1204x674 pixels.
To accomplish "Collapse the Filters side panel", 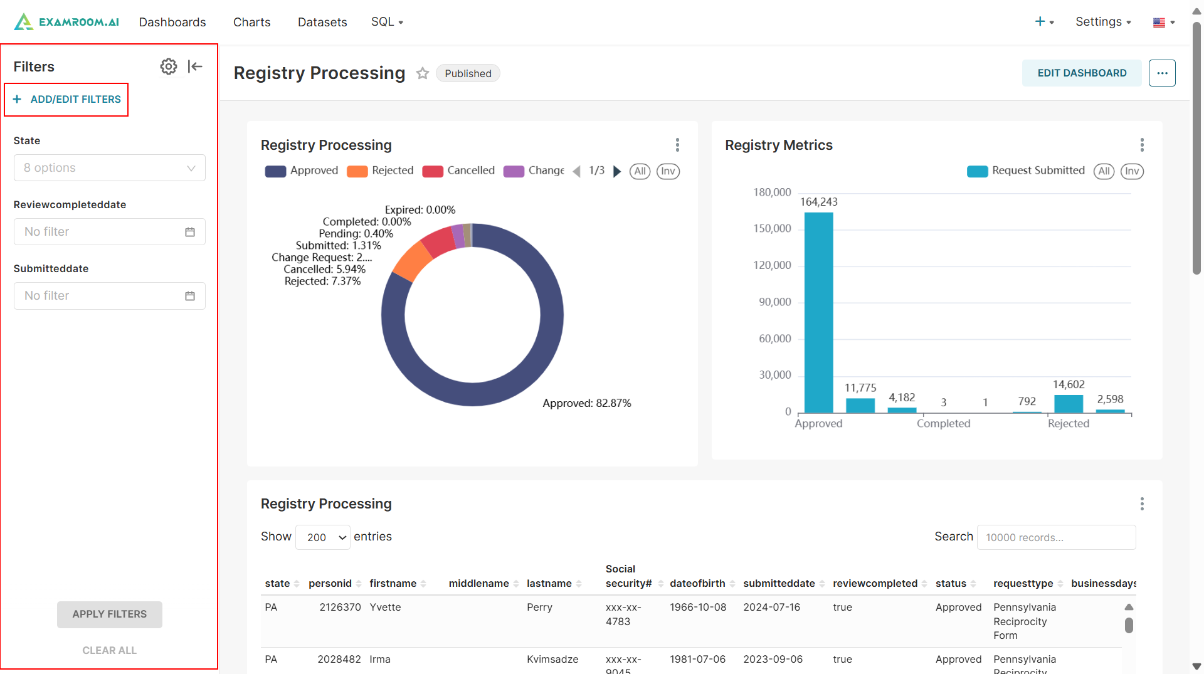I will pyautogui.click(x=195, y=66).
